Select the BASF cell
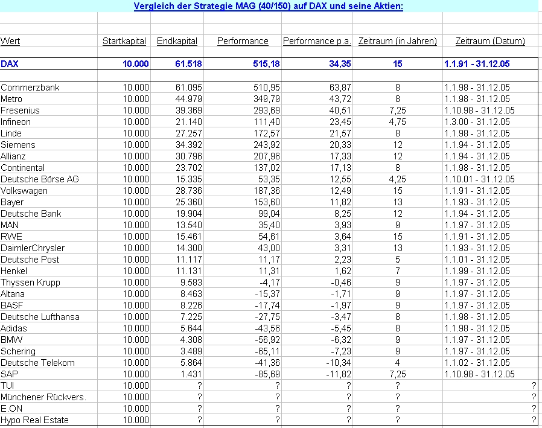The height and width of the screenshot is (428, 542). tap(11, 305)
